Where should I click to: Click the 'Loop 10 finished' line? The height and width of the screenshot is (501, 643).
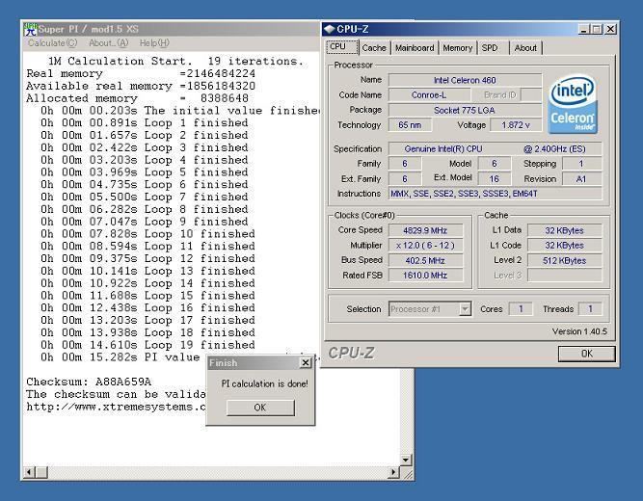(147, 234)
